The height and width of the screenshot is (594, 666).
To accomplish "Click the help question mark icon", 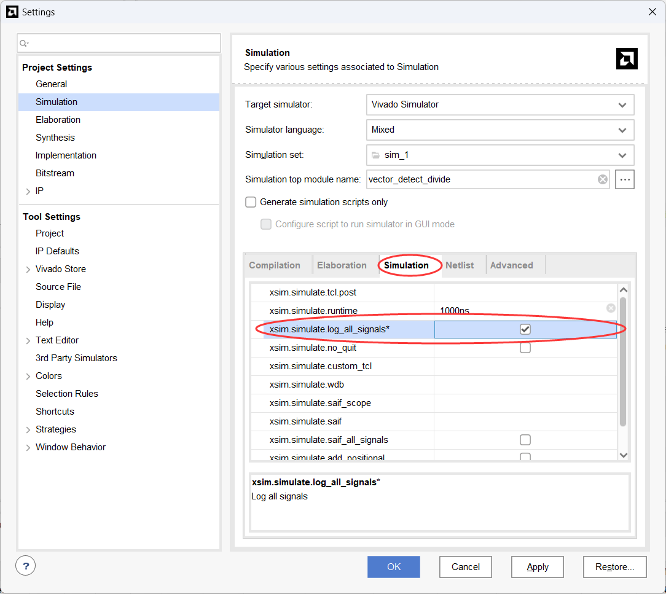I will [x=26, y=566].
